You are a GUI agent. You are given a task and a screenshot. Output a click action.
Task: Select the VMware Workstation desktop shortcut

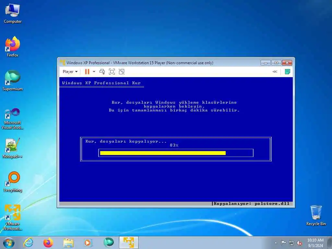point(13,217)
